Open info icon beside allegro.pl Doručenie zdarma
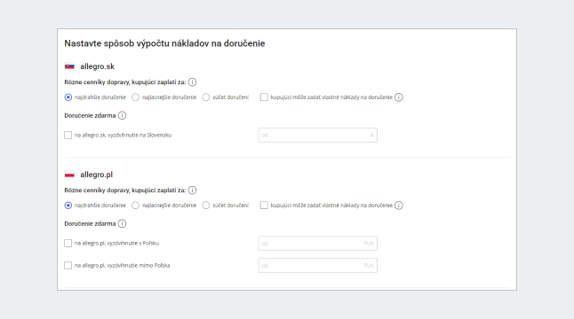The image size is (574, 319). tap(123, 223)
